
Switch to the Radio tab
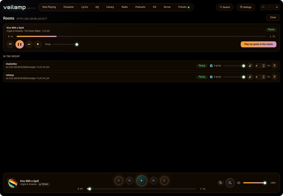[125, 7]
